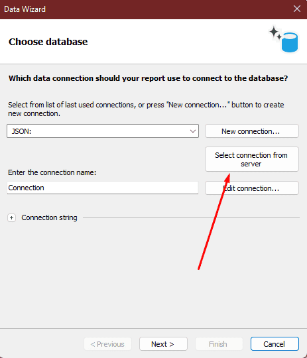Click the 'Enter the connection name:' label
Viewport: 307px width, 358px height.
(x=52, y=172)
